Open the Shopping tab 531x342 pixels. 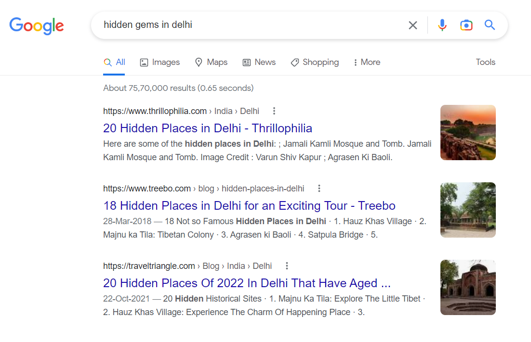(x=315, y=62)
